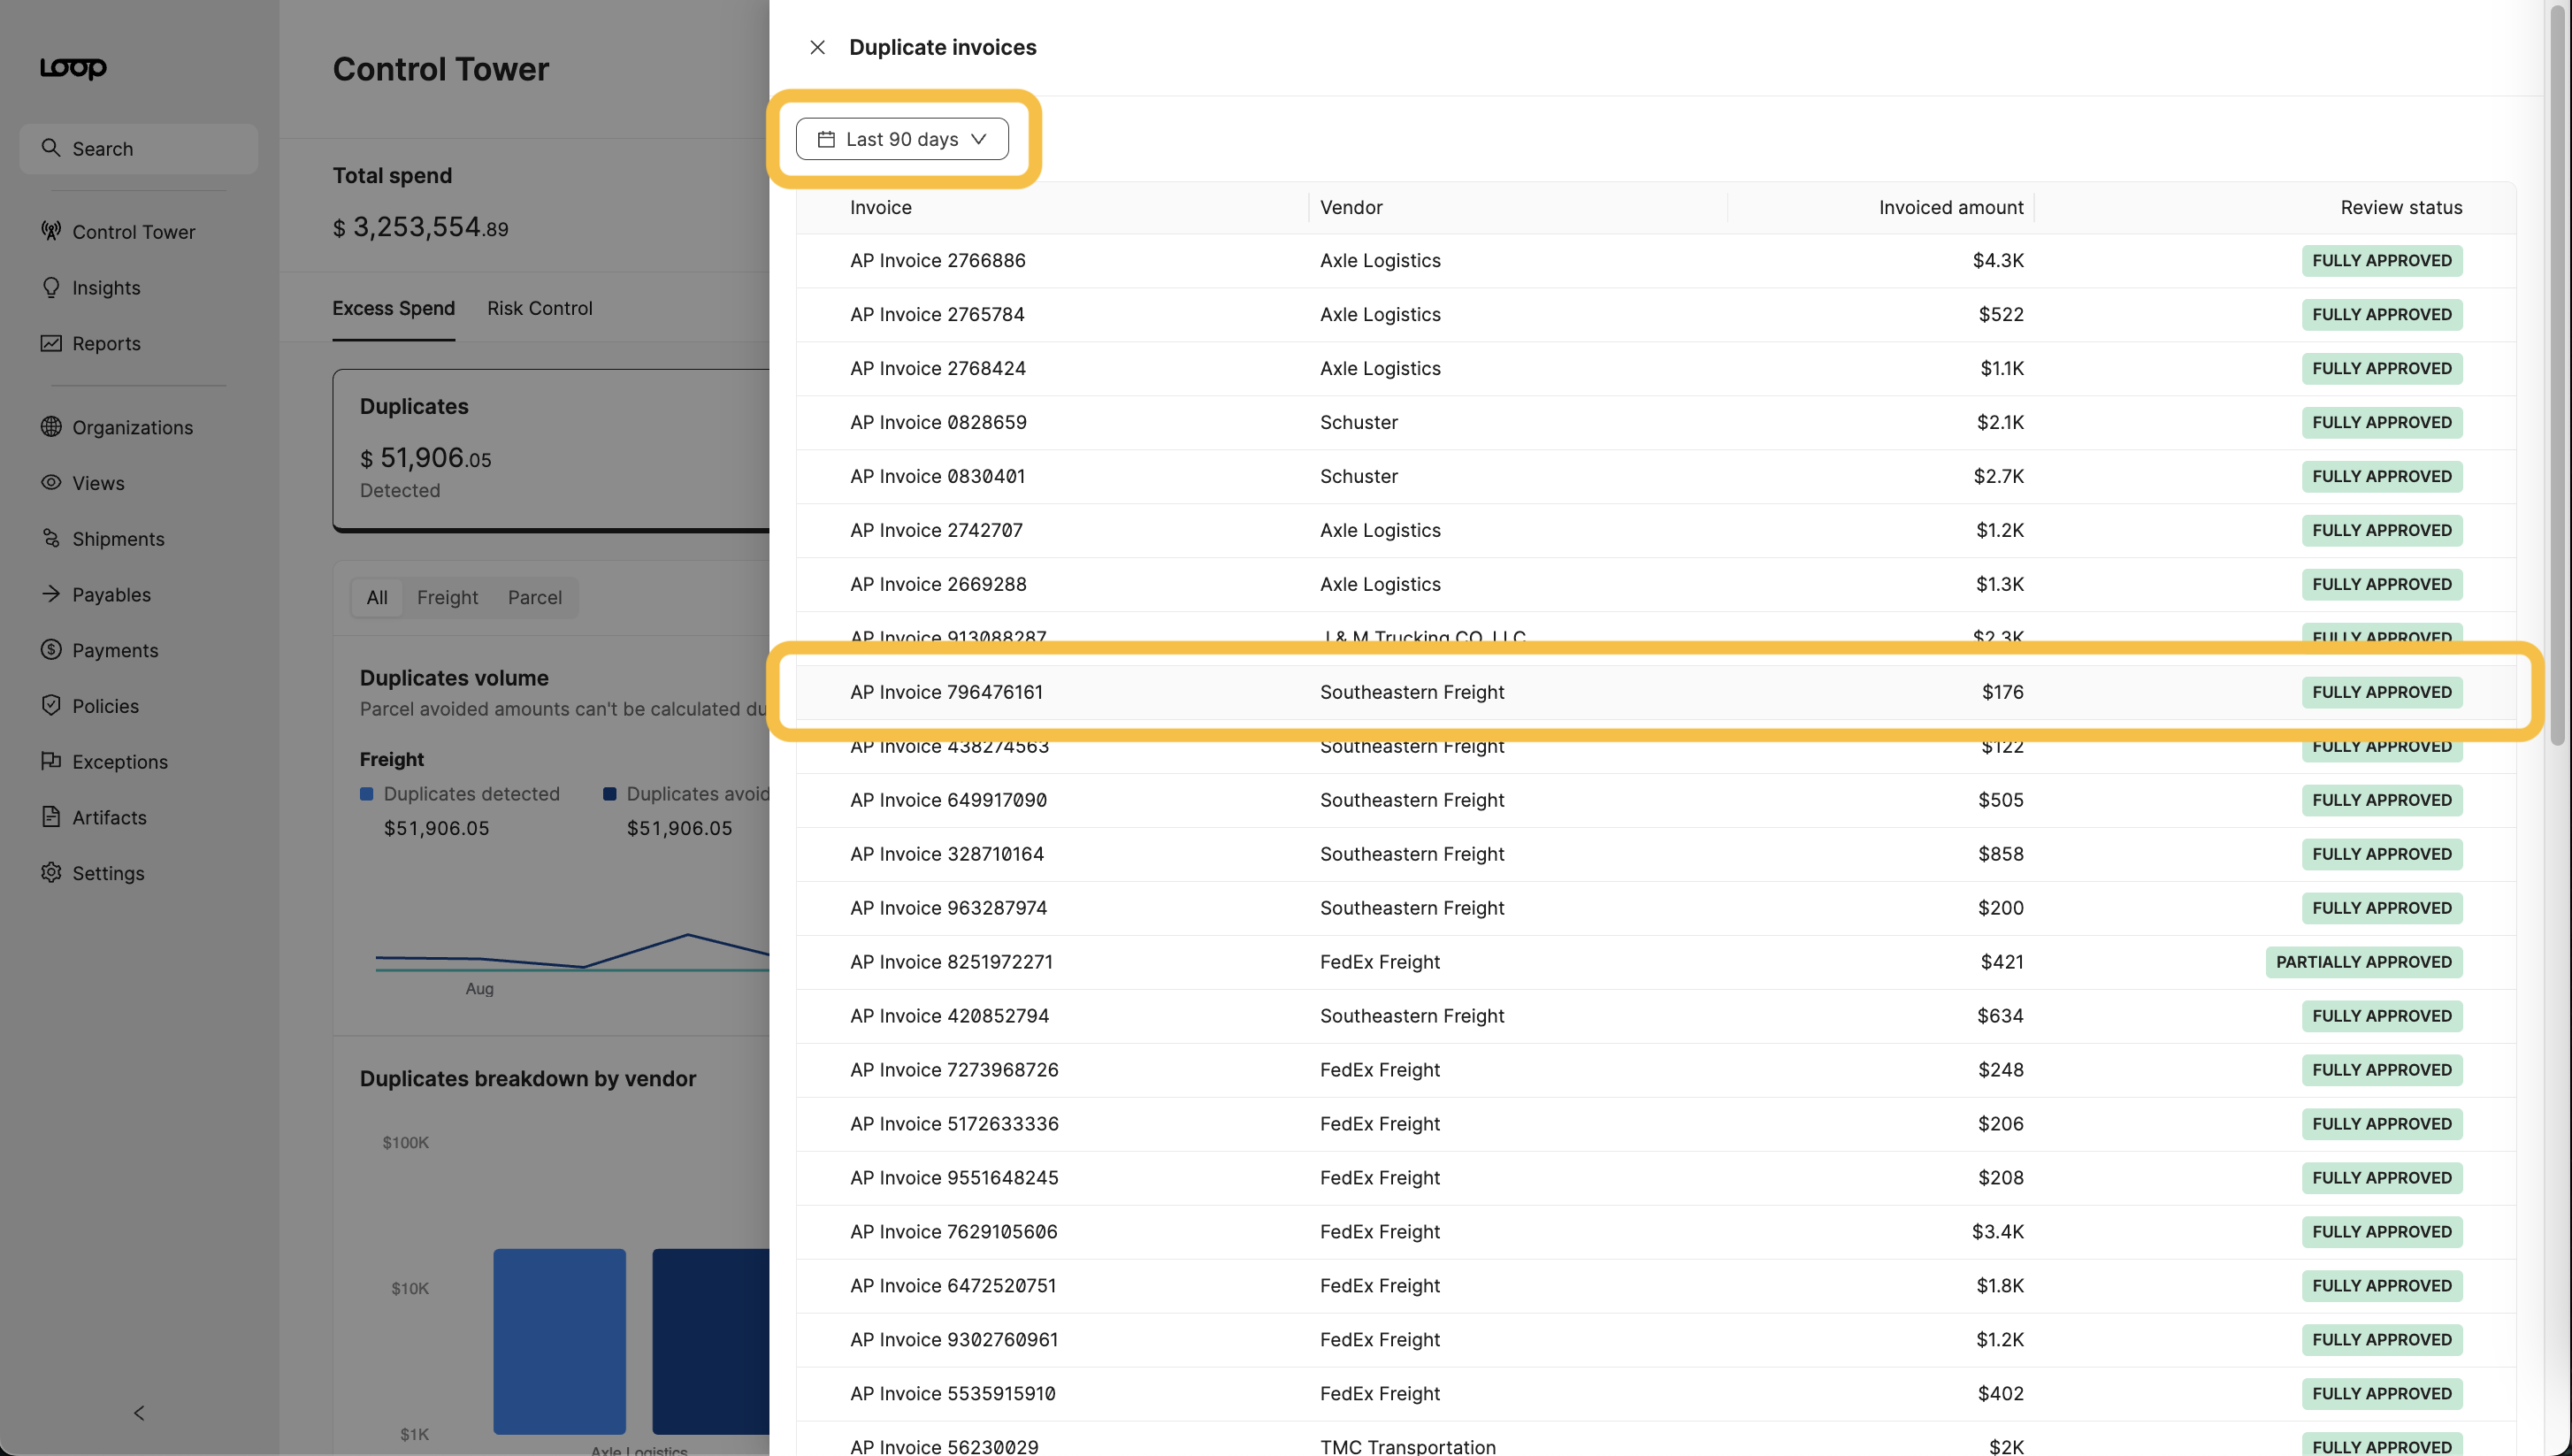Screen dimensions: 2572x1456
Task: Select AP Invoice 2669288 row
Action: (x=1657, y=585)
